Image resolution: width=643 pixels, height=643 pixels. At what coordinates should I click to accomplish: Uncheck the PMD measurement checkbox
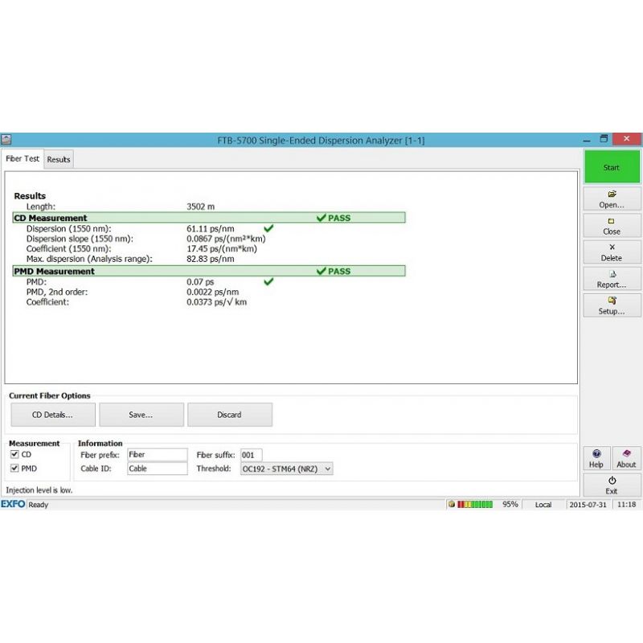click(x=14, y=468)
